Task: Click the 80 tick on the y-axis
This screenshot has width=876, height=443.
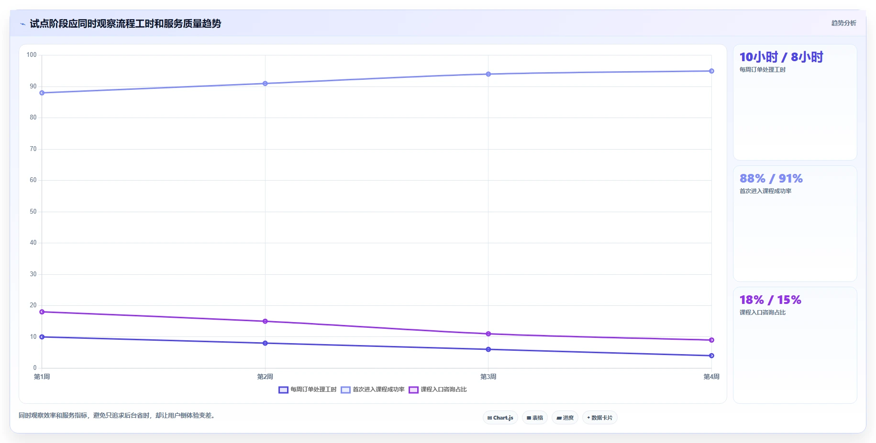Action: [x=33, y=118]
